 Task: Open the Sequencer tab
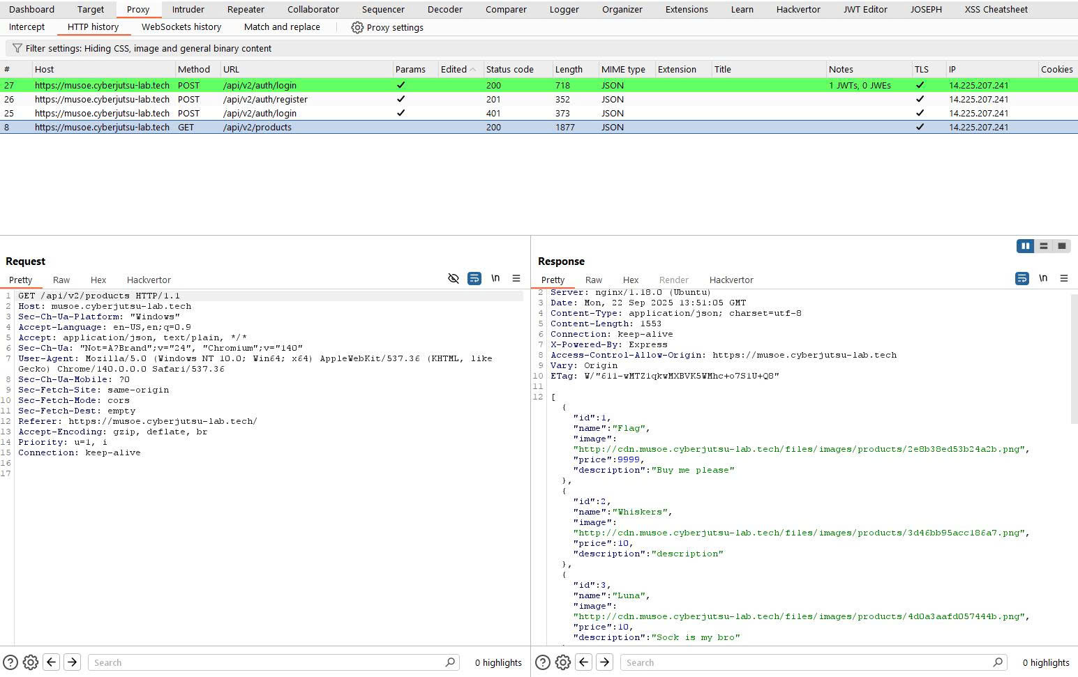[x=383, y=9]
